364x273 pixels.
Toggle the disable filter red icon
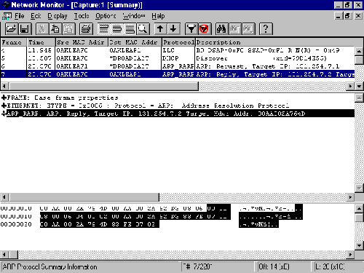click(205, 29)
